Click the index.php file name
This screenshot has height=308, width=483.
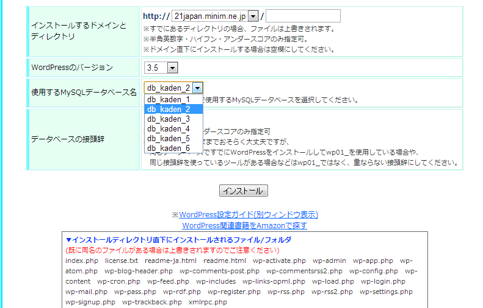point(82,261)
